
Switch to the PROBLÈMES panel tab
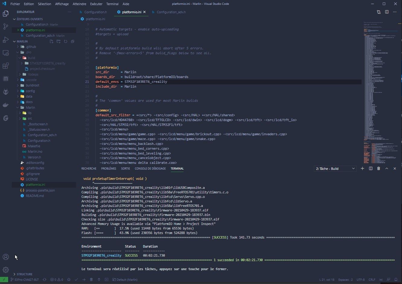(x=109, y=169)
